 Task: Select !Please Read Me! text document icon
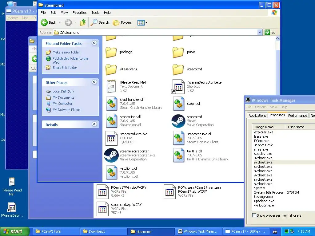(x=111, y=86)
